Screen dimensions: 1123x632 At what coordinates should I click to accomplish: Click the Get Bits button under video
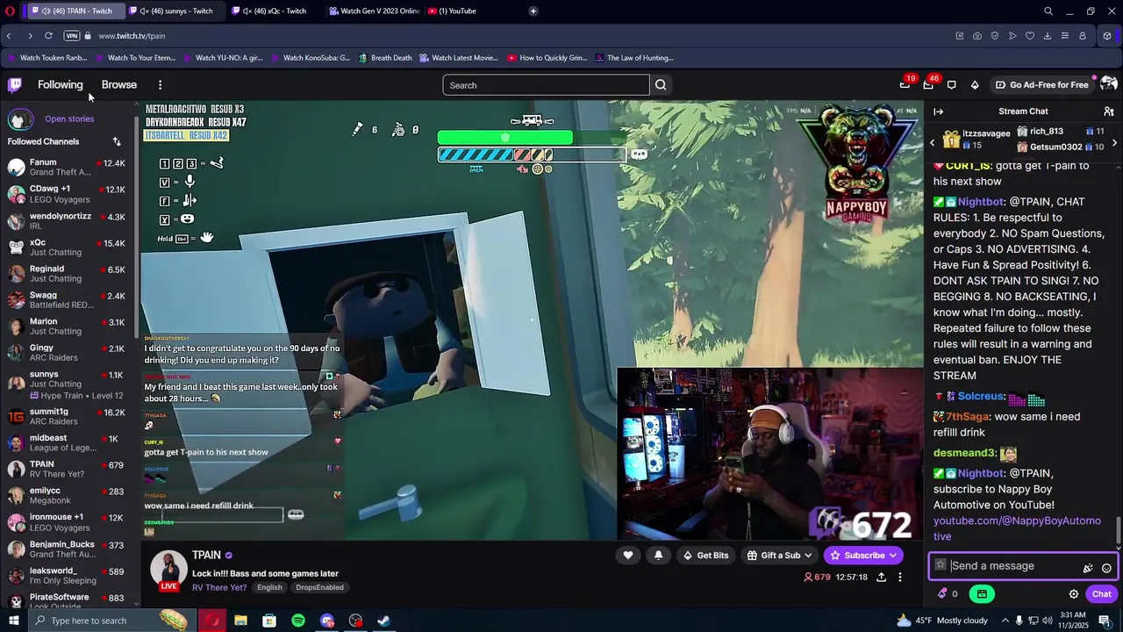pos(705,555)
